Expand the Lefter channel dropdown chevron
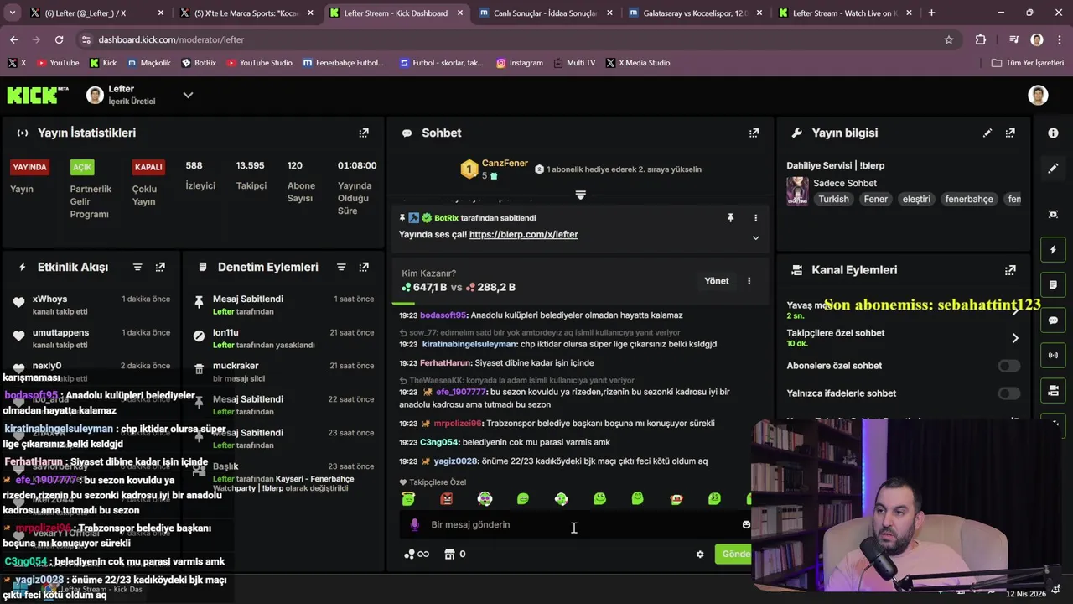The image size is (1073, 604). [188, 95]
